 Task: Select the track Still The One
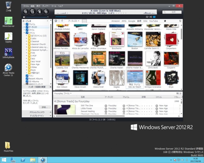click(x=87, y=106)
